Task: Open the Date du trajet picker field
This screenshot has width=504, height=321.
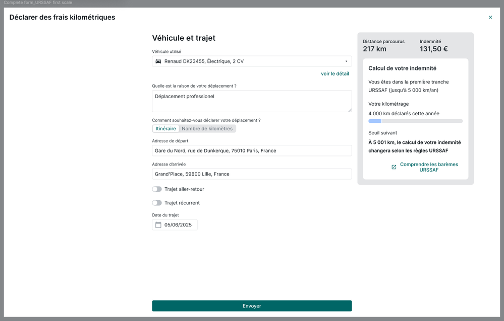Action: (178, 225)
